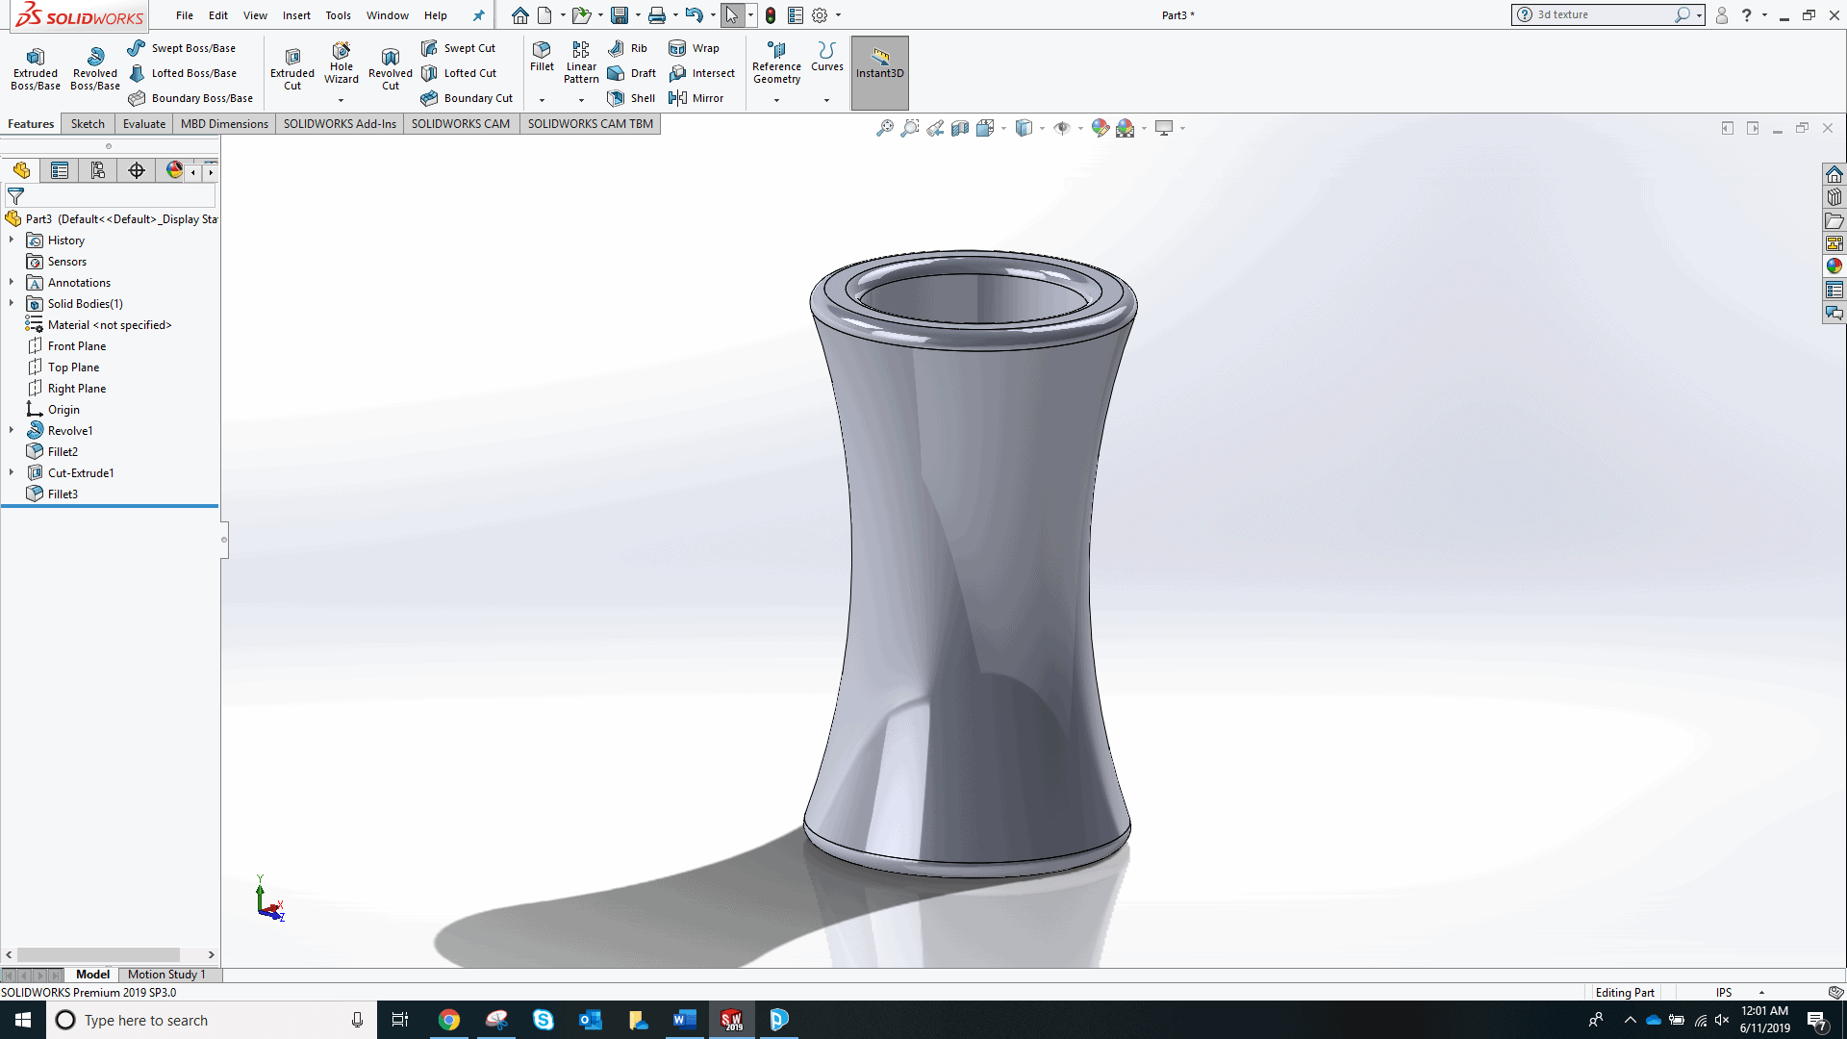The image size is (1847, 1039).
Task: Click the Extruded Boss/Base tool icon
Action: 36,57
